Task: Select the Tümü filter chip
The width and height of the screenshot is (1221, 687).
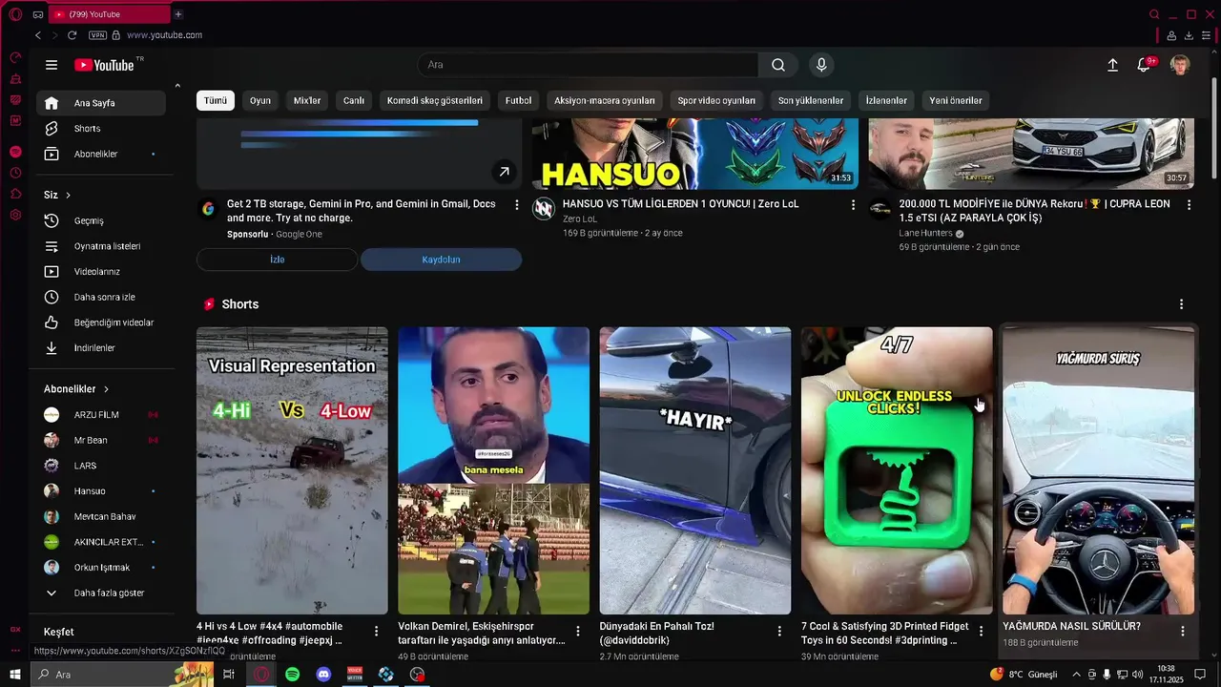Action: 216,100
